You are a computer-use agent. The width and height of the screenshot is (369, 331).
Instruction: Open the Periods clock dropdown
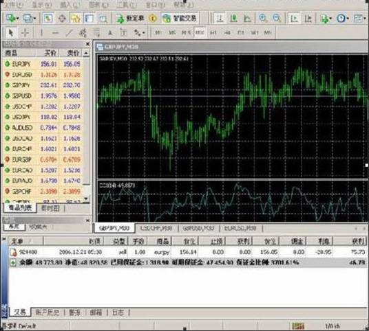click(x=343, y=19)
